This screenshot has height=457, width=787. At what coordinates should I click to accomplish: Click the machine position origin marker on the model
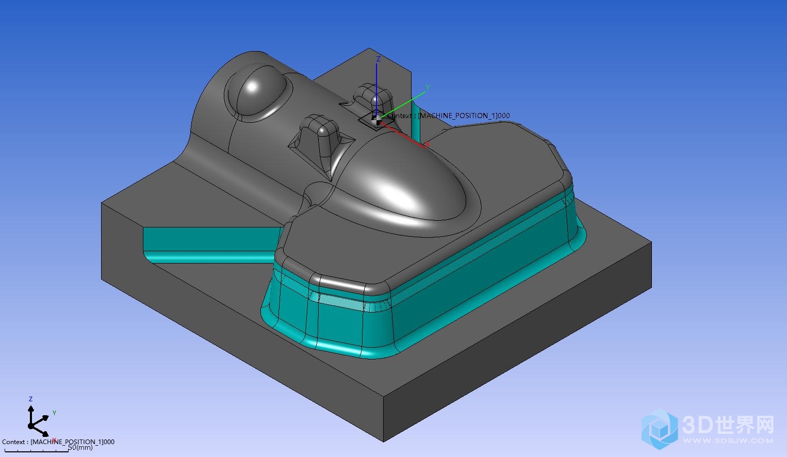click(377, 120)
